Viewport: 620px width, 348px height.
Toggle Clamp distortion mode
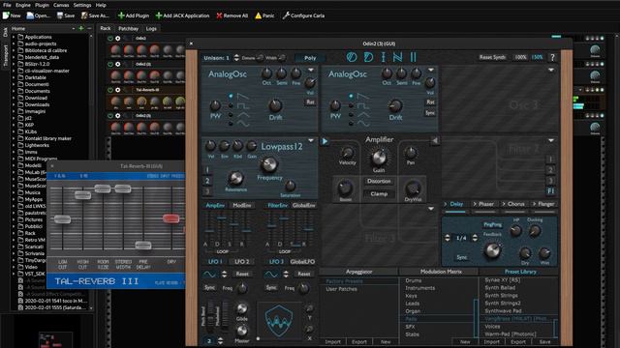pyautogui.click(x=379, y=193)
